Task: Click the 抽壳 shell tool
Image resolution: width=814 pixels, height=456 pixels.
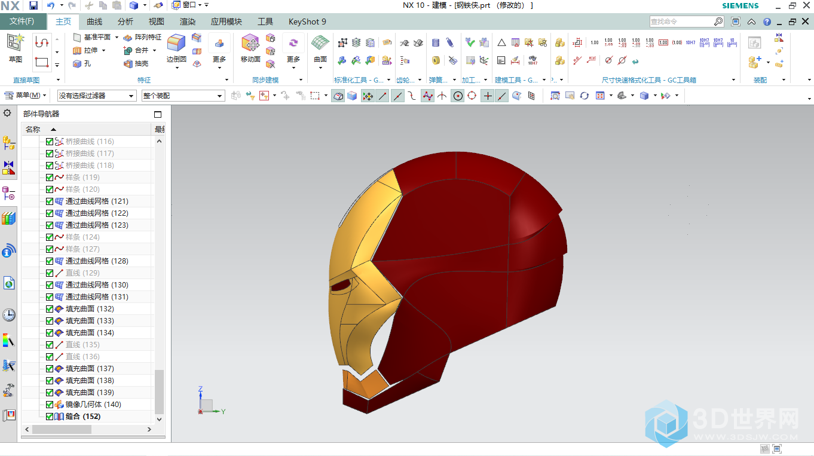Action: point(136,64)
